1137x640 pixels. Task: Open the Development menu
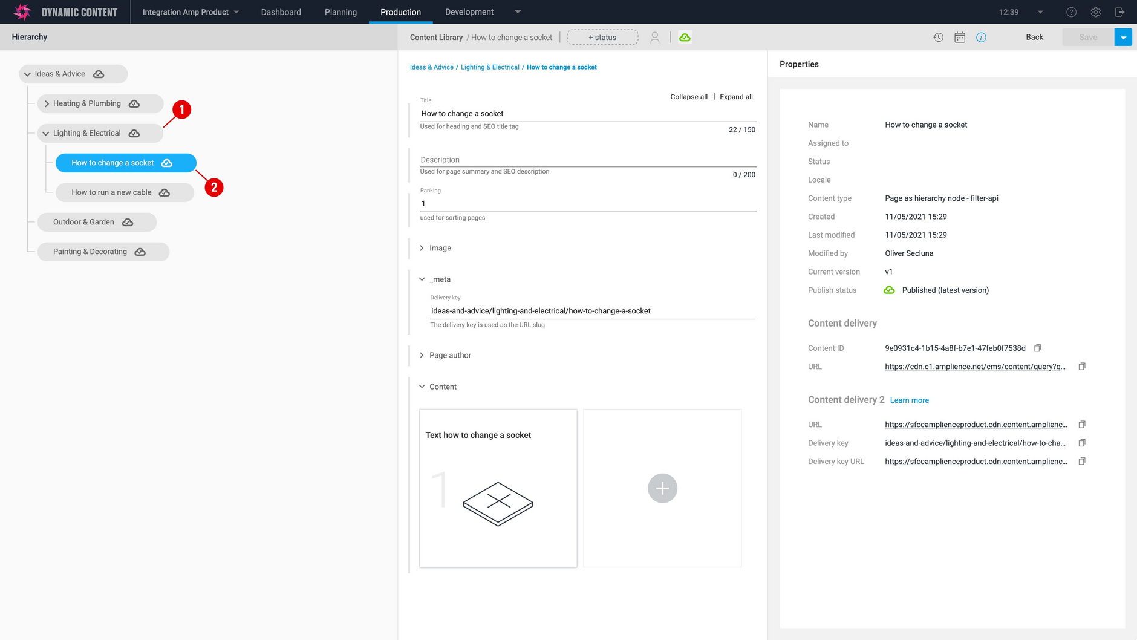[469, 11]
